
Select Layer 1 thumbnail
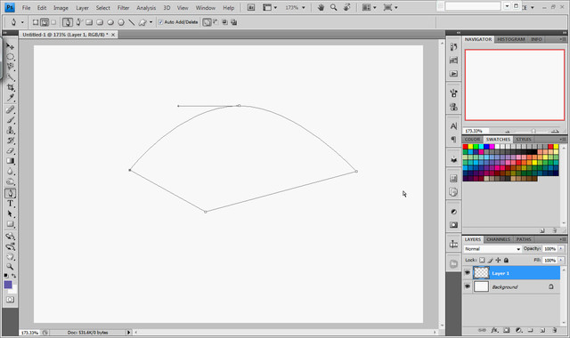tap(481, 273)
